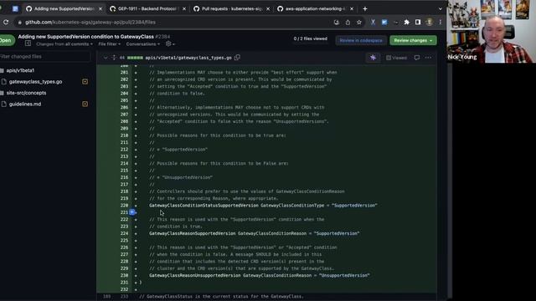
Task: Click the Review in codespace button
Action: coord(361,40)
